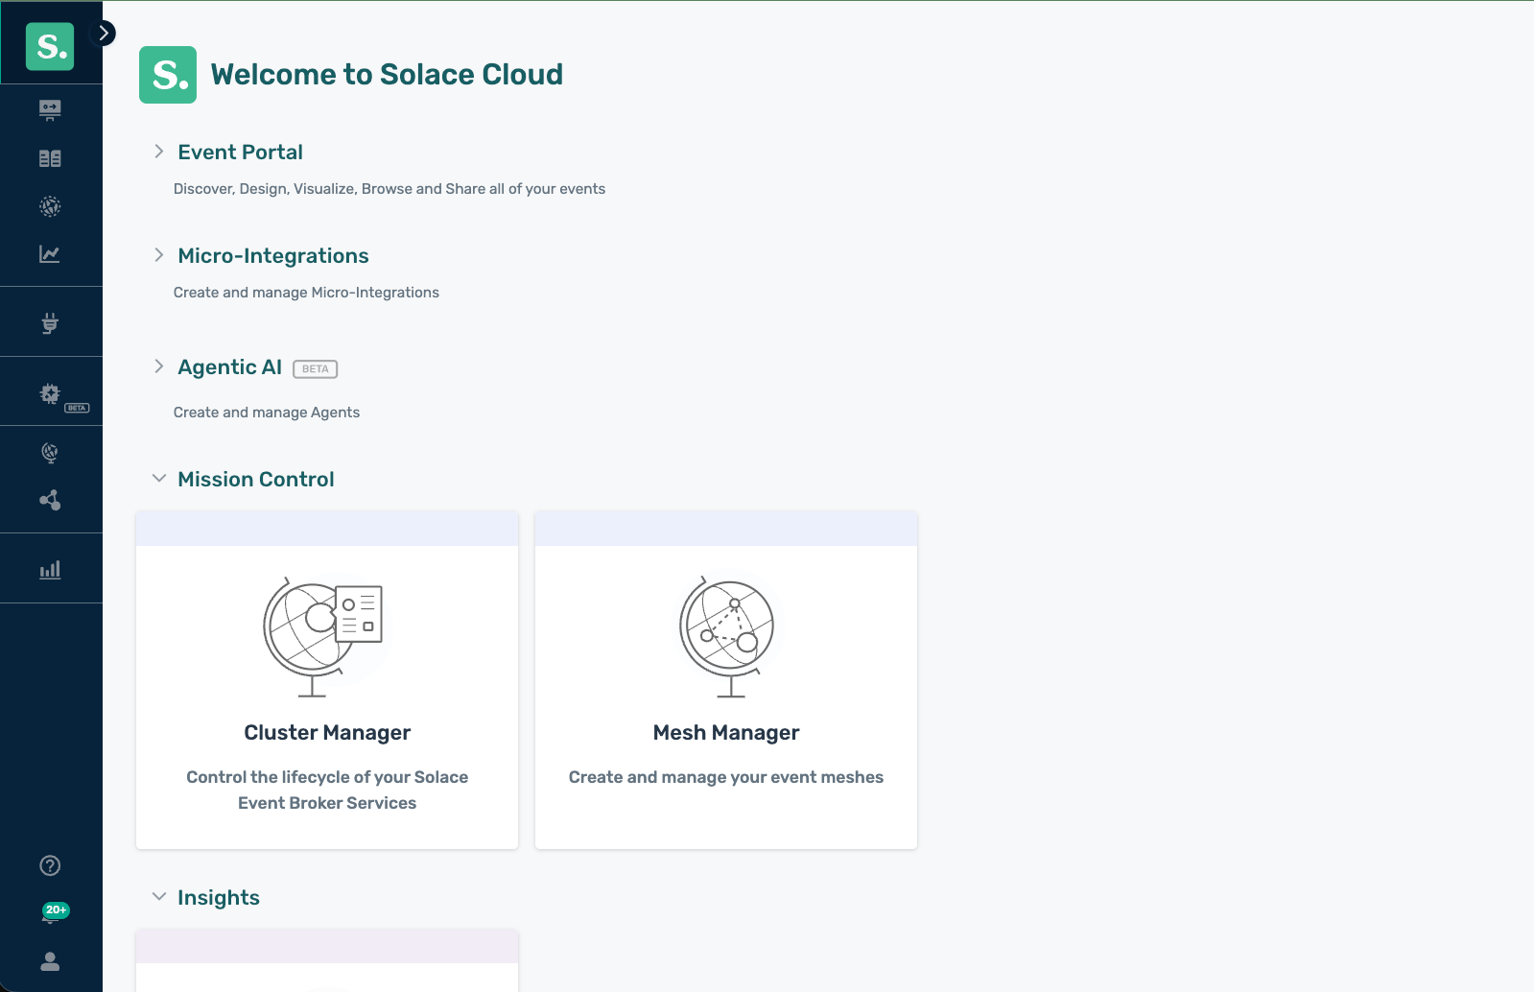Open Cluster Manager globe icon in the sidebar

click(x=50, y=453)
